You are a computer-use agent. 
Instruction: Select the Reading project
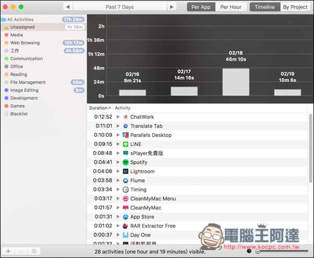(43, 75)
